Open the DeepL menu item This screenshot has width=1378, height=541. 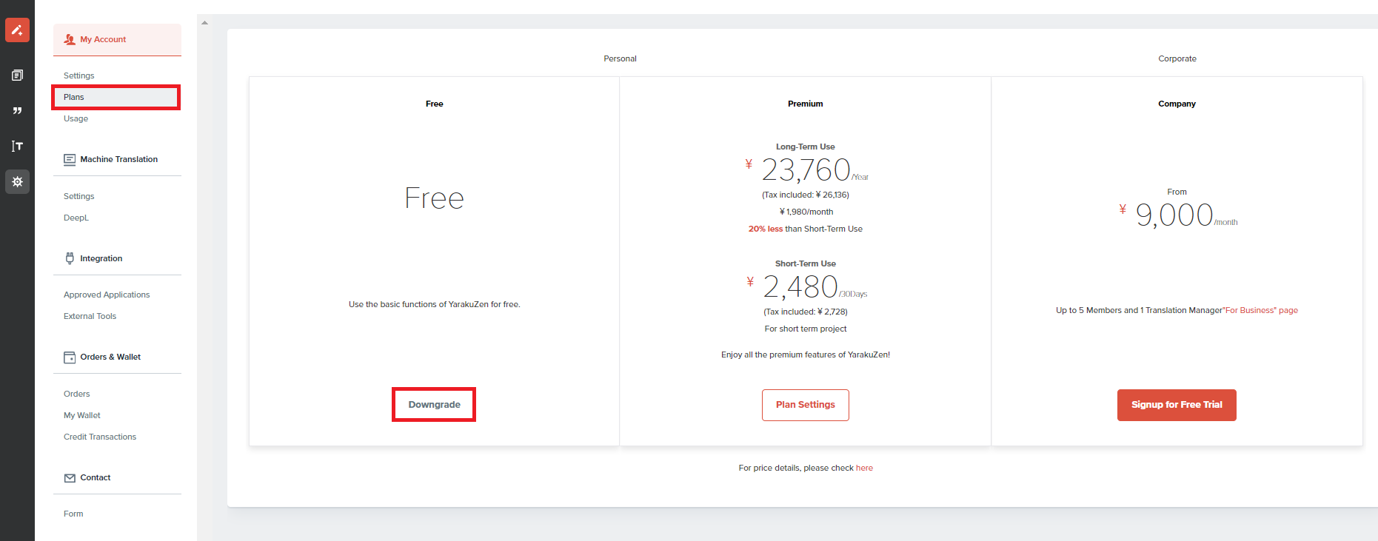(x=76, y=218)
